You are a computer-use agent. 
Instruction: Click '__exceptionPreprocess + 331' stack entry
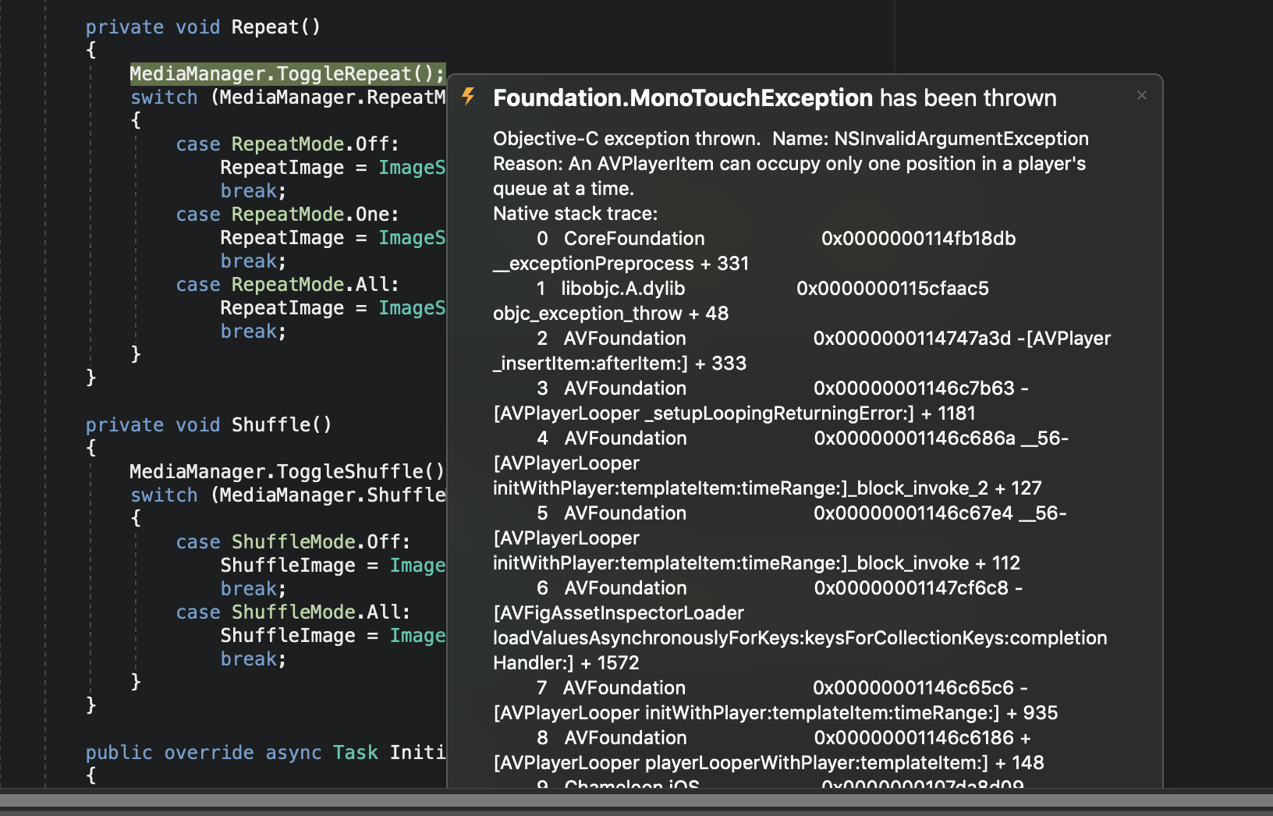[621, 263]
